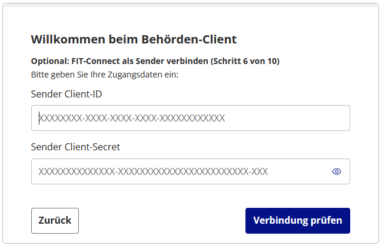Toggle password visibility in the secret field
This screenshot has height=246, width=382.
click(x=337, y=171)
